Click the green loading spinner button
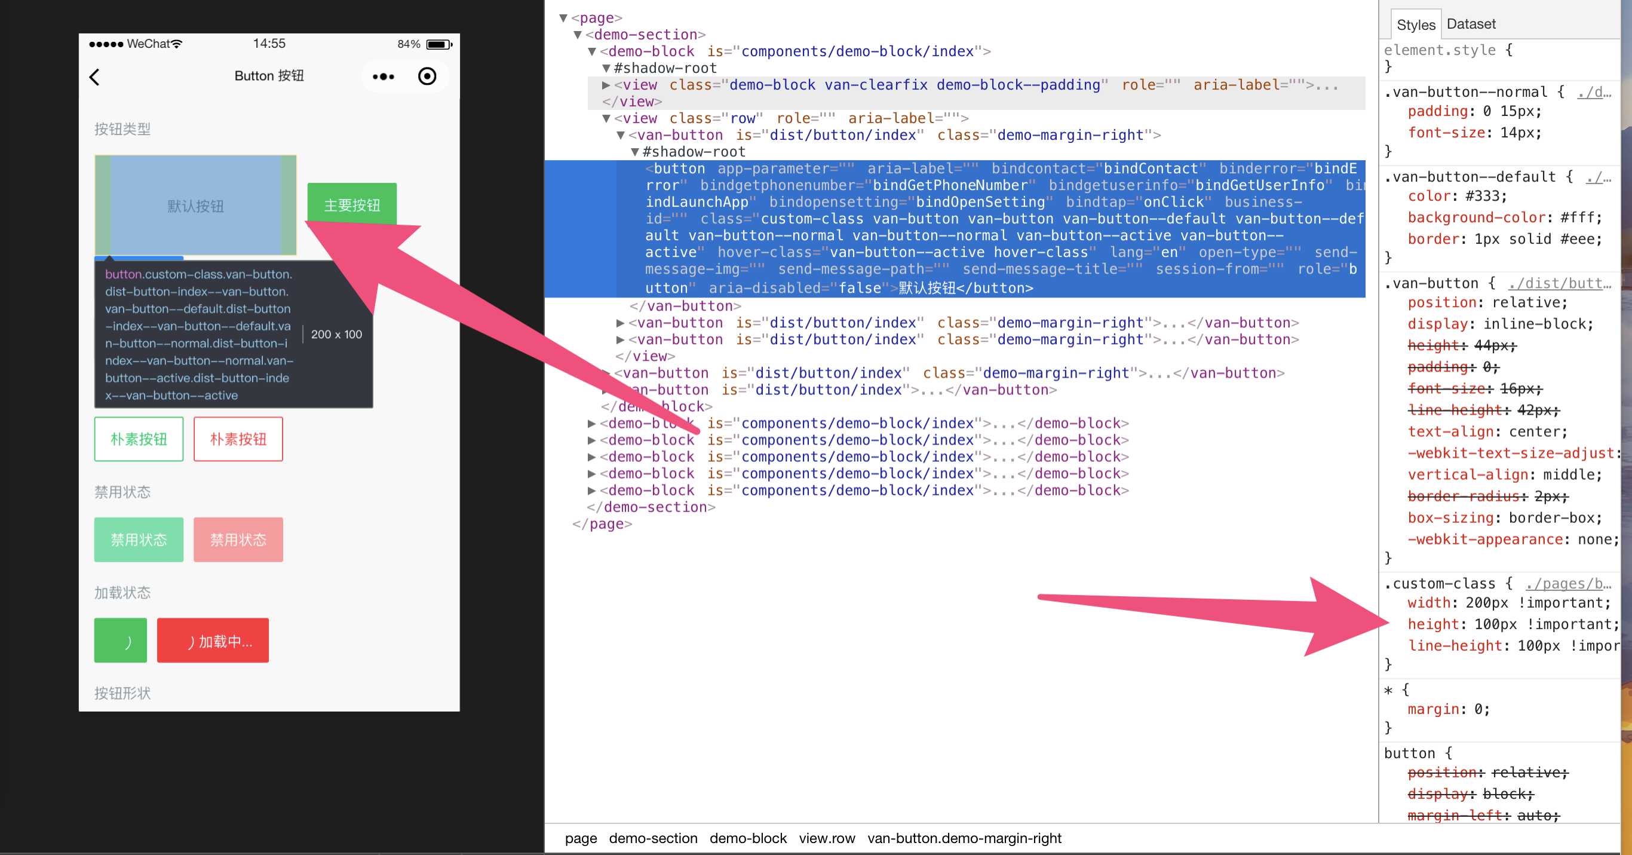 point(119,640)
